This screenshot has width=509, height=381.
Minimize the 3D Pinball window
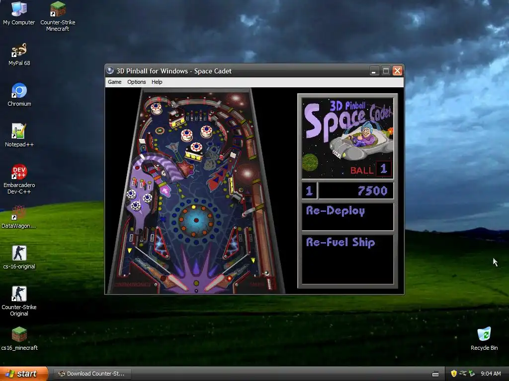374,70
